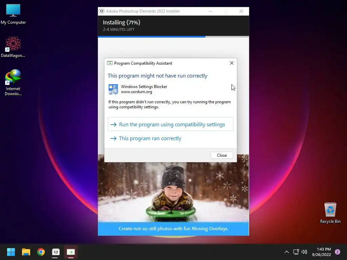Click the 'Installing (71%)' status text

click(122, 22)
